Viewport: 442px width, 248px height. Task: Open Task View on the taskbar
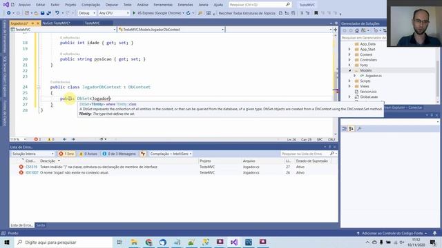click(119, 242)
